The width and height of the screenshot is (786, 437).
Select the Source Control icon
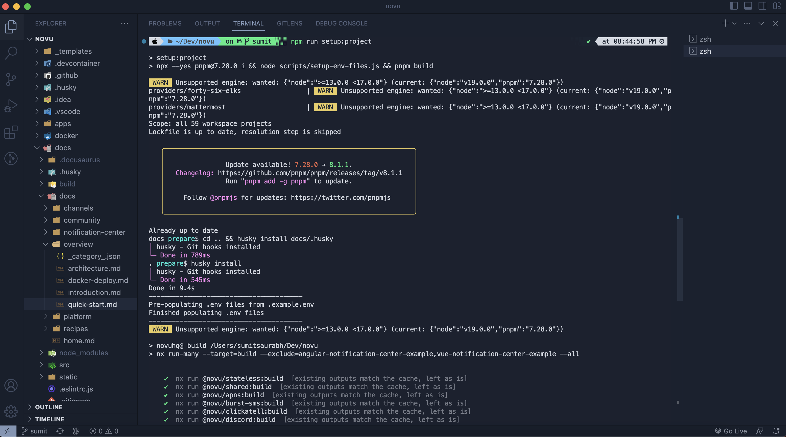(x=11, y=79)
